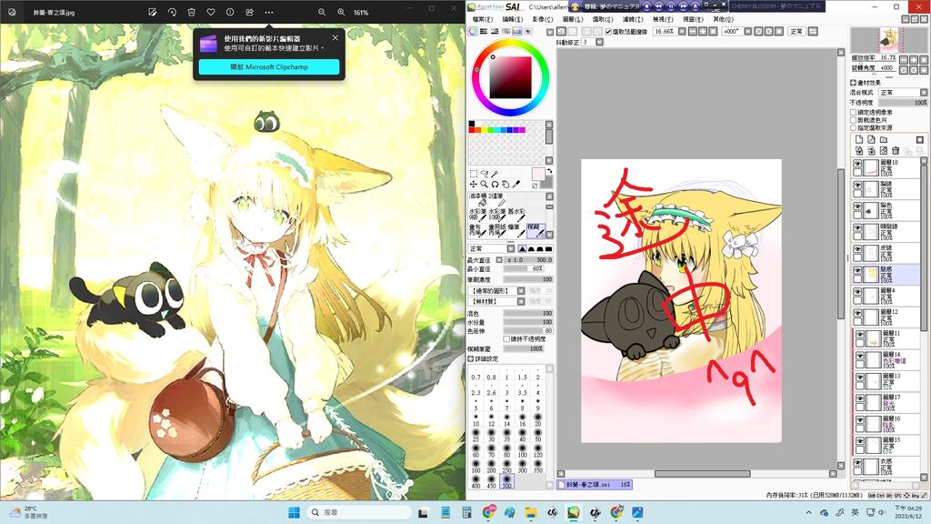Click the 開啟 Microsoft Clipchamp button

click(269, 67)
